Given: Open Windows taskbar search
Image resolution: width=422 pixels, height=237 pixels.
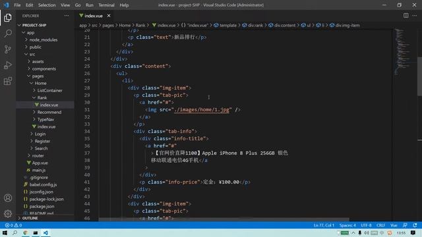Looking at the screenshot, I should [x=15, y=232].
